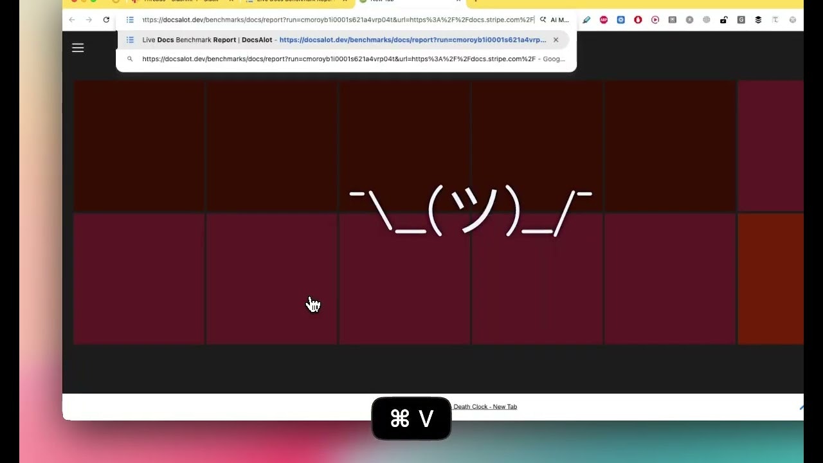The height and width of the screenshot is (463, 823).
Task: Select the Live Docs Benchmark Report suggestion
Action: (343, 40)
